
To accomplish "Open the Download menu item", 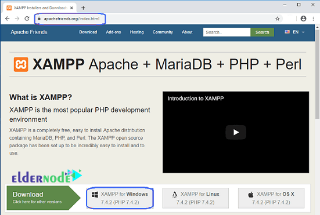I will pyautogui.click(x=88, y=32).
